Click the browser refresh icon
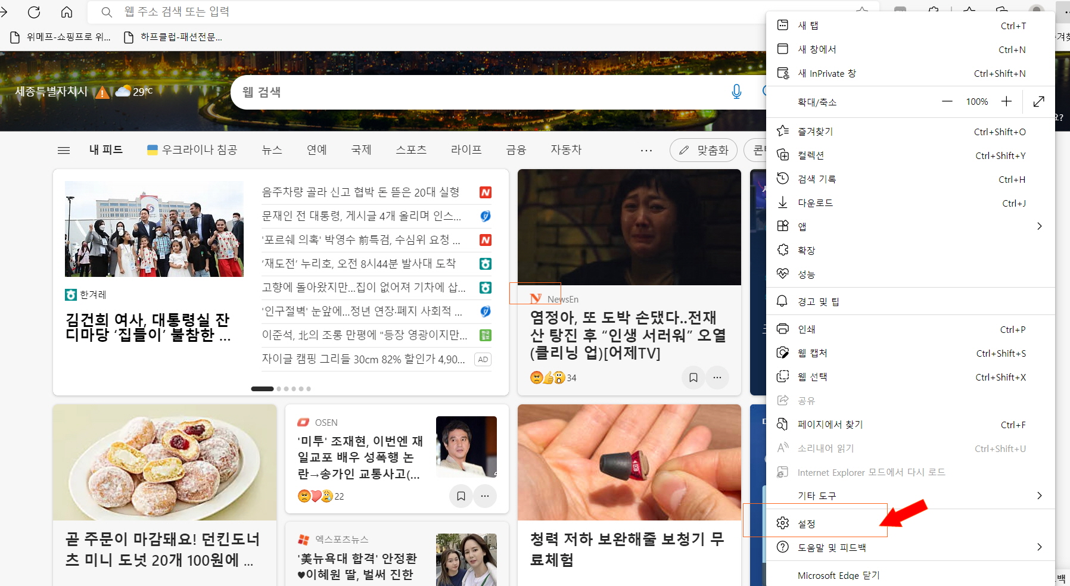The height and width of the screenshot is (586, 1070). coord(34,12)
